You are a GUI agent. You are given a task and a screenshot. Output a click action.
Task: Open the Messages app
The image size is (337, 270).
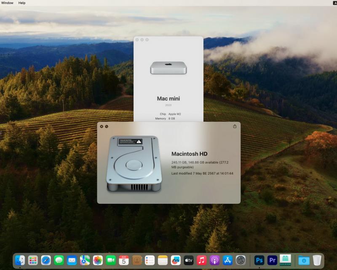click(59, 260)
